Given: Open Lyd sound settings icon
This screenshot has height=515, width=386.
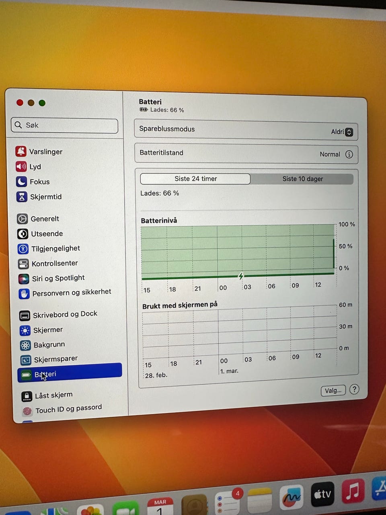Looking at the screenshot, I should pyautogui.click(x=21, y=166).
